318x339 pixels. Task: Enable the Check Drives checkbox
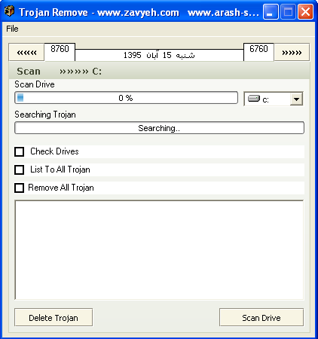20,151
